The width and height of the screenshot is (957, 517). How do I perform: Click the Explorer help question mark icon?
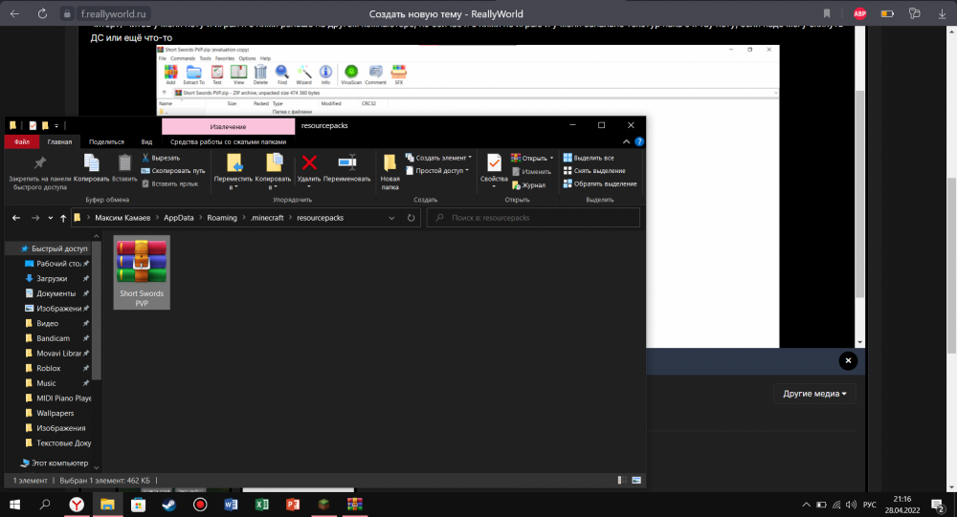pyautogui.click(x=639, y=141)
